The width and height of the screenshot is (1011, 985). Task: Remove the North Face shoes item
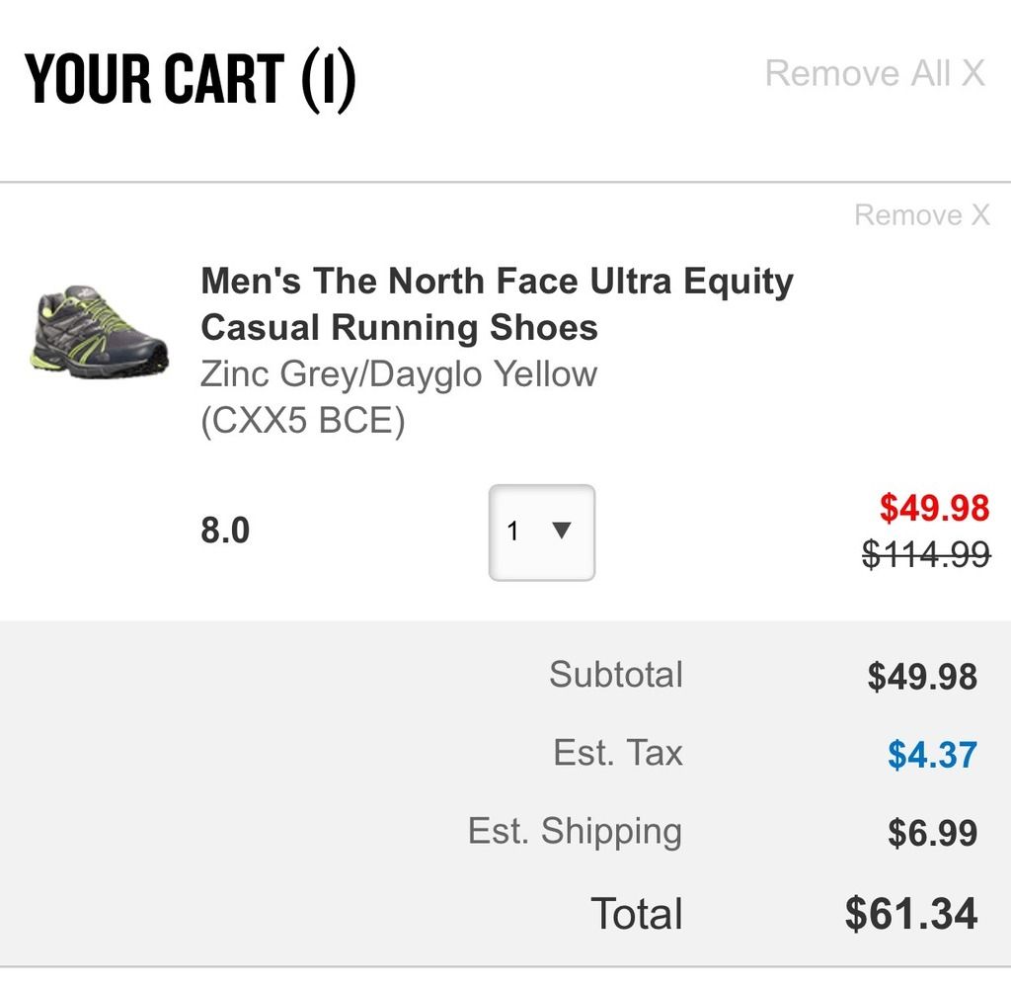(922, 214)
